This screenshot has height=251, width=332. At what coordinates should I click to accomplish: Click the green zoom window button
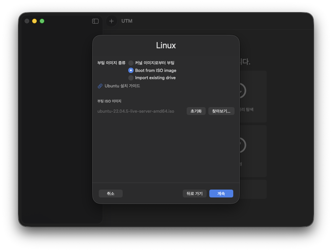point(42,21)
